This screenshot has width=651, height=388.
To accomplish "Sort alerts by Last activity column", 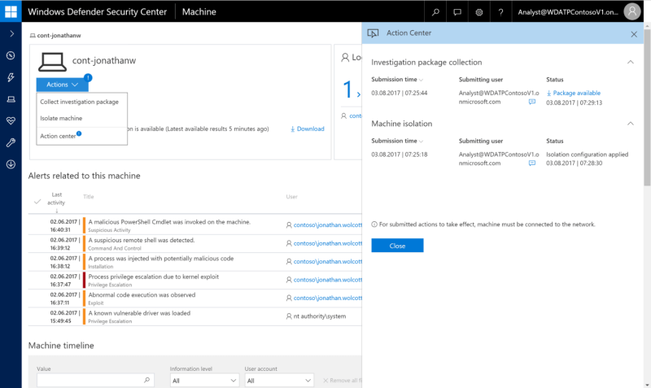I will 56,198.
